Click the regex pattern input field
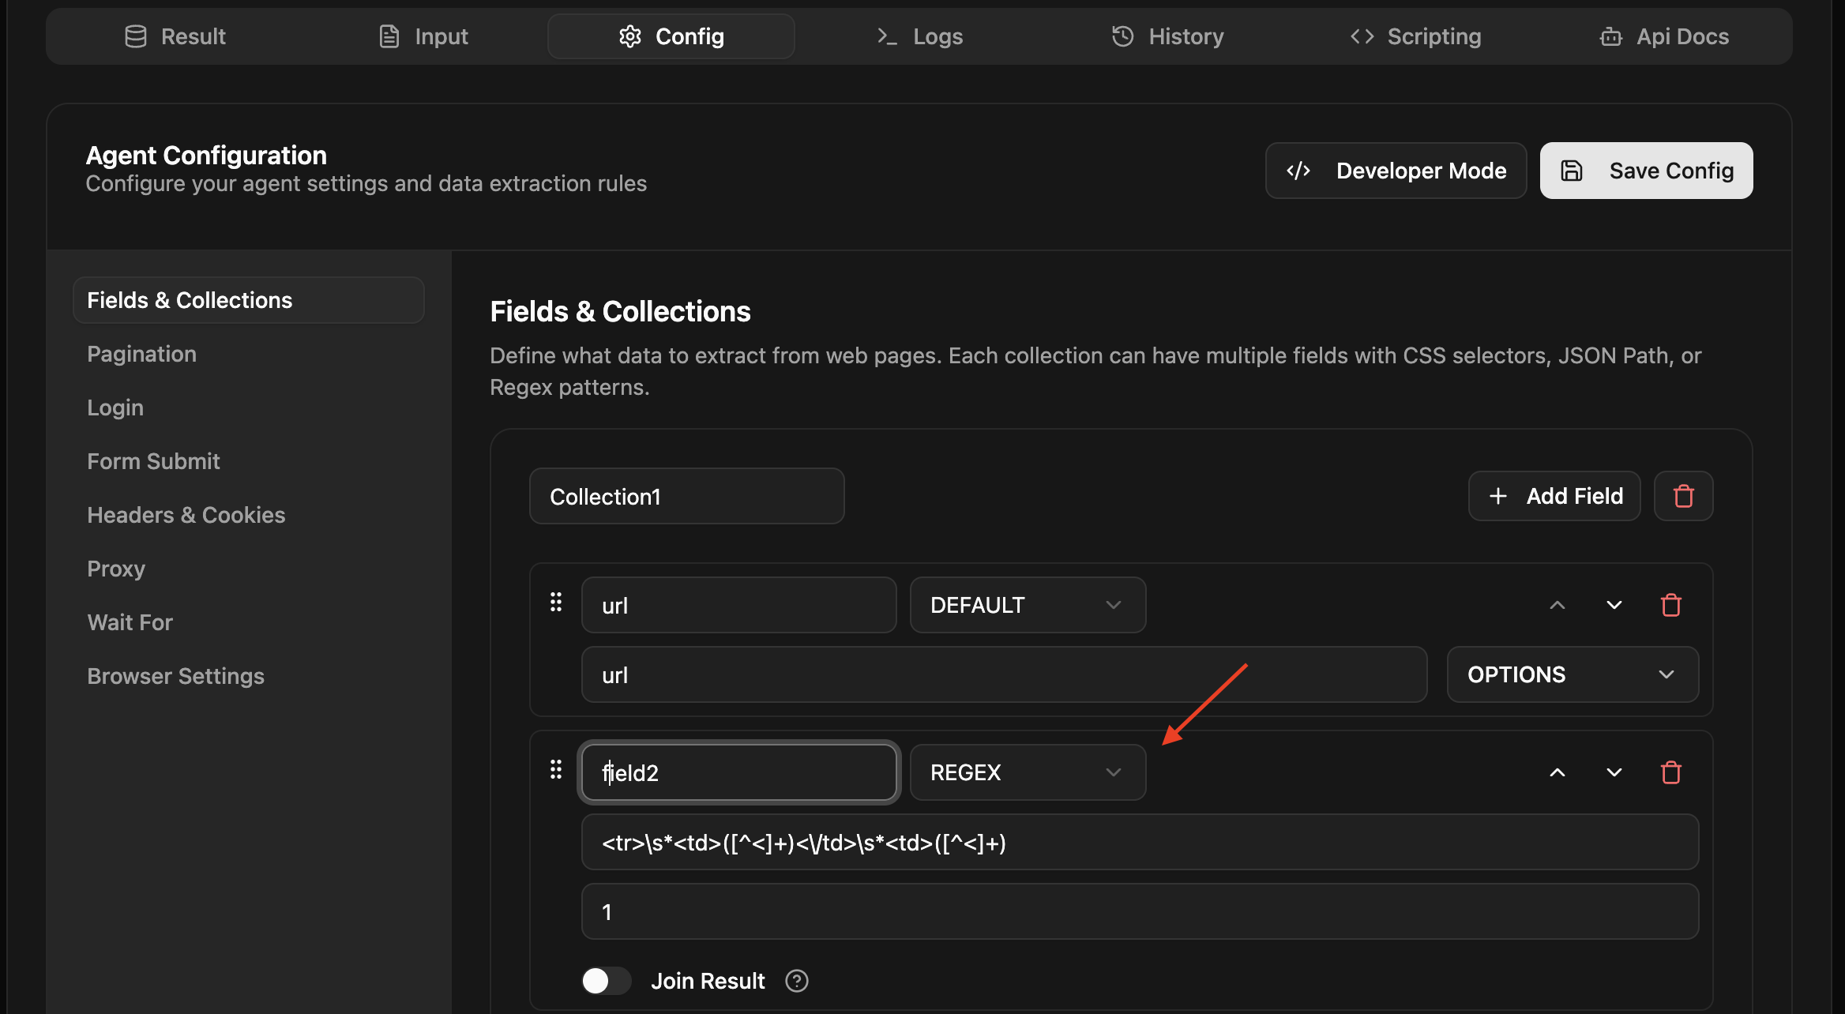Screen dimensions: 1845x1014 point(1139,842)
